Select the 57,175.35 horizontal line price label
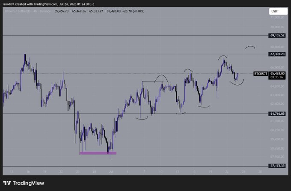The width and height of the screenshot is (291, 191). [x=277, y=166]
